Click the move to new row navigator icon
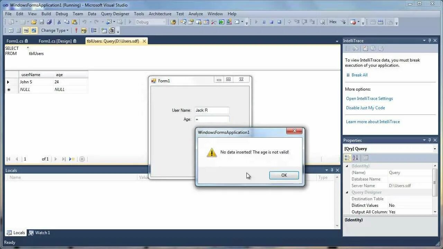Screen dimensions: 443x249 point(72,159)
